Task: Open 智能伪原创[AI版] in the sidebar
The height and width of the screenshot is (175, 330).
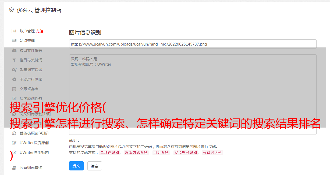Action: [34, 133]
